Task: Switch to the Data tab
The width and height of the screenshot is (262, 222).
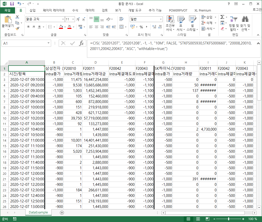Action: (90, 10)
